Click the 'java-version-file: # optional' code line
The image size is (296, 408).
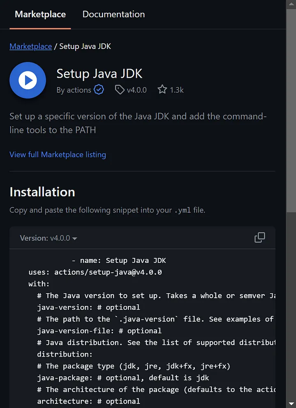tap(99, 331)
